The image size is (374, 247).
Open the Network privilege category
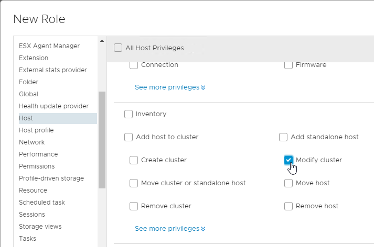pos(31,142)
